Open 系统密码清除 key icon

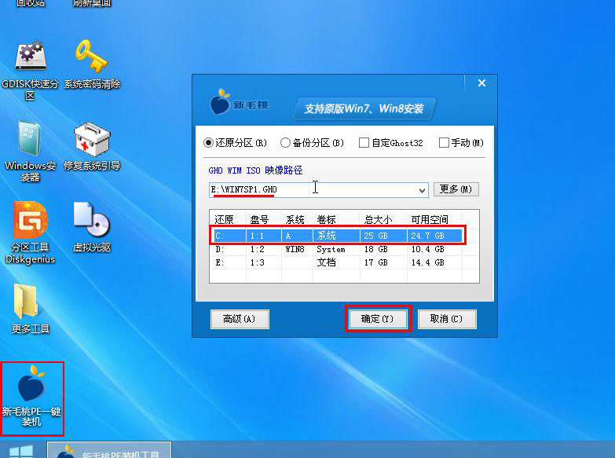click(92, 64)
